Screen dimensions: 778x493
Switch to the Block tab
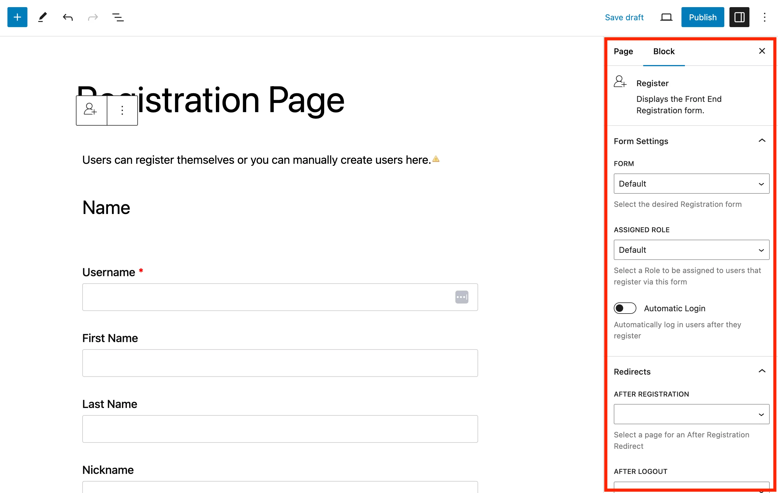(664, 51)
